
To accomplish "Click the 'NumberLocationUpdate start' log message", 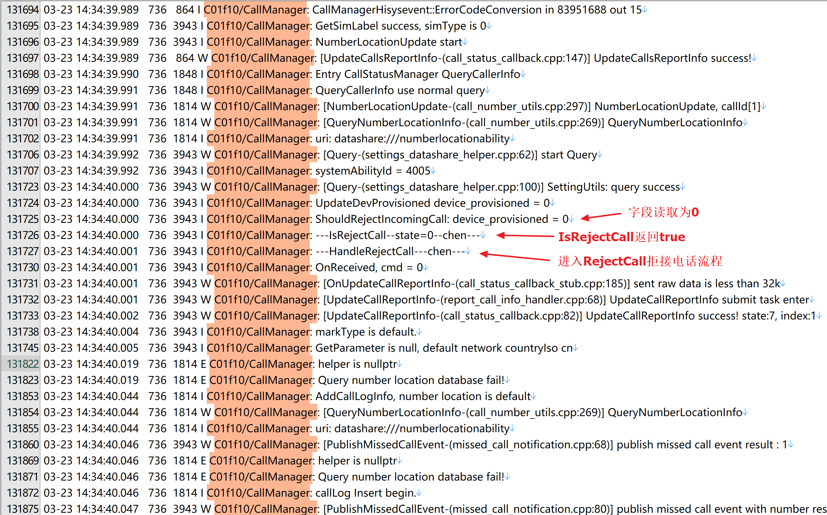I will pos(388,42).
